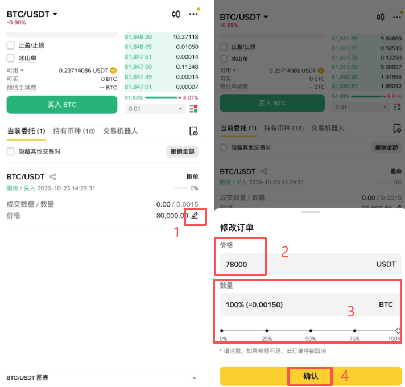The height and width of the screenshot is (387, 405).
Task: Click the bottom sheet drag handle above 修改订单
Action: pos(311,212)
